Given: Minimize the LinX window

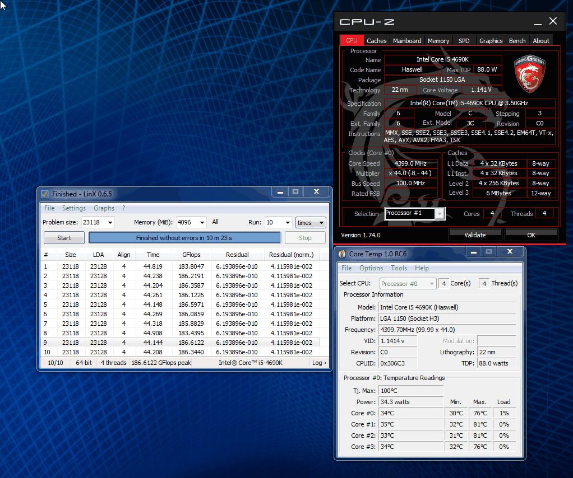Looking at the screenshot, I should (x=280, y=191).
